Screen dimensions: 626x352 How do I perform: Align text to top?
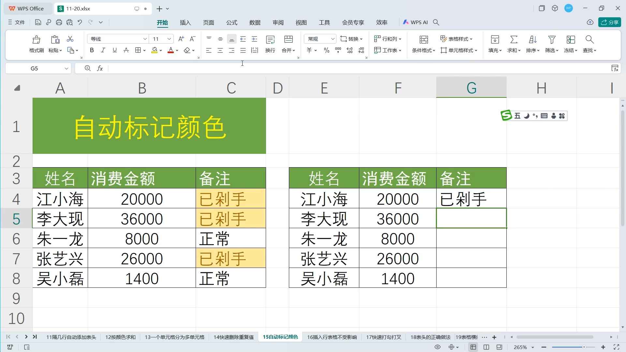point(209,39)
